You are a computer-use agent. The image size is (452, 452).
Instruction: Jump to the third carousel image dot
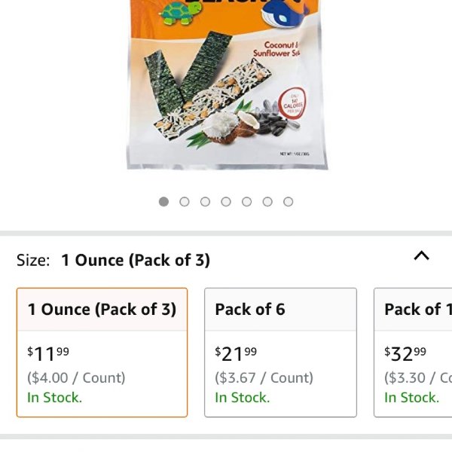[x=205, y=202]
